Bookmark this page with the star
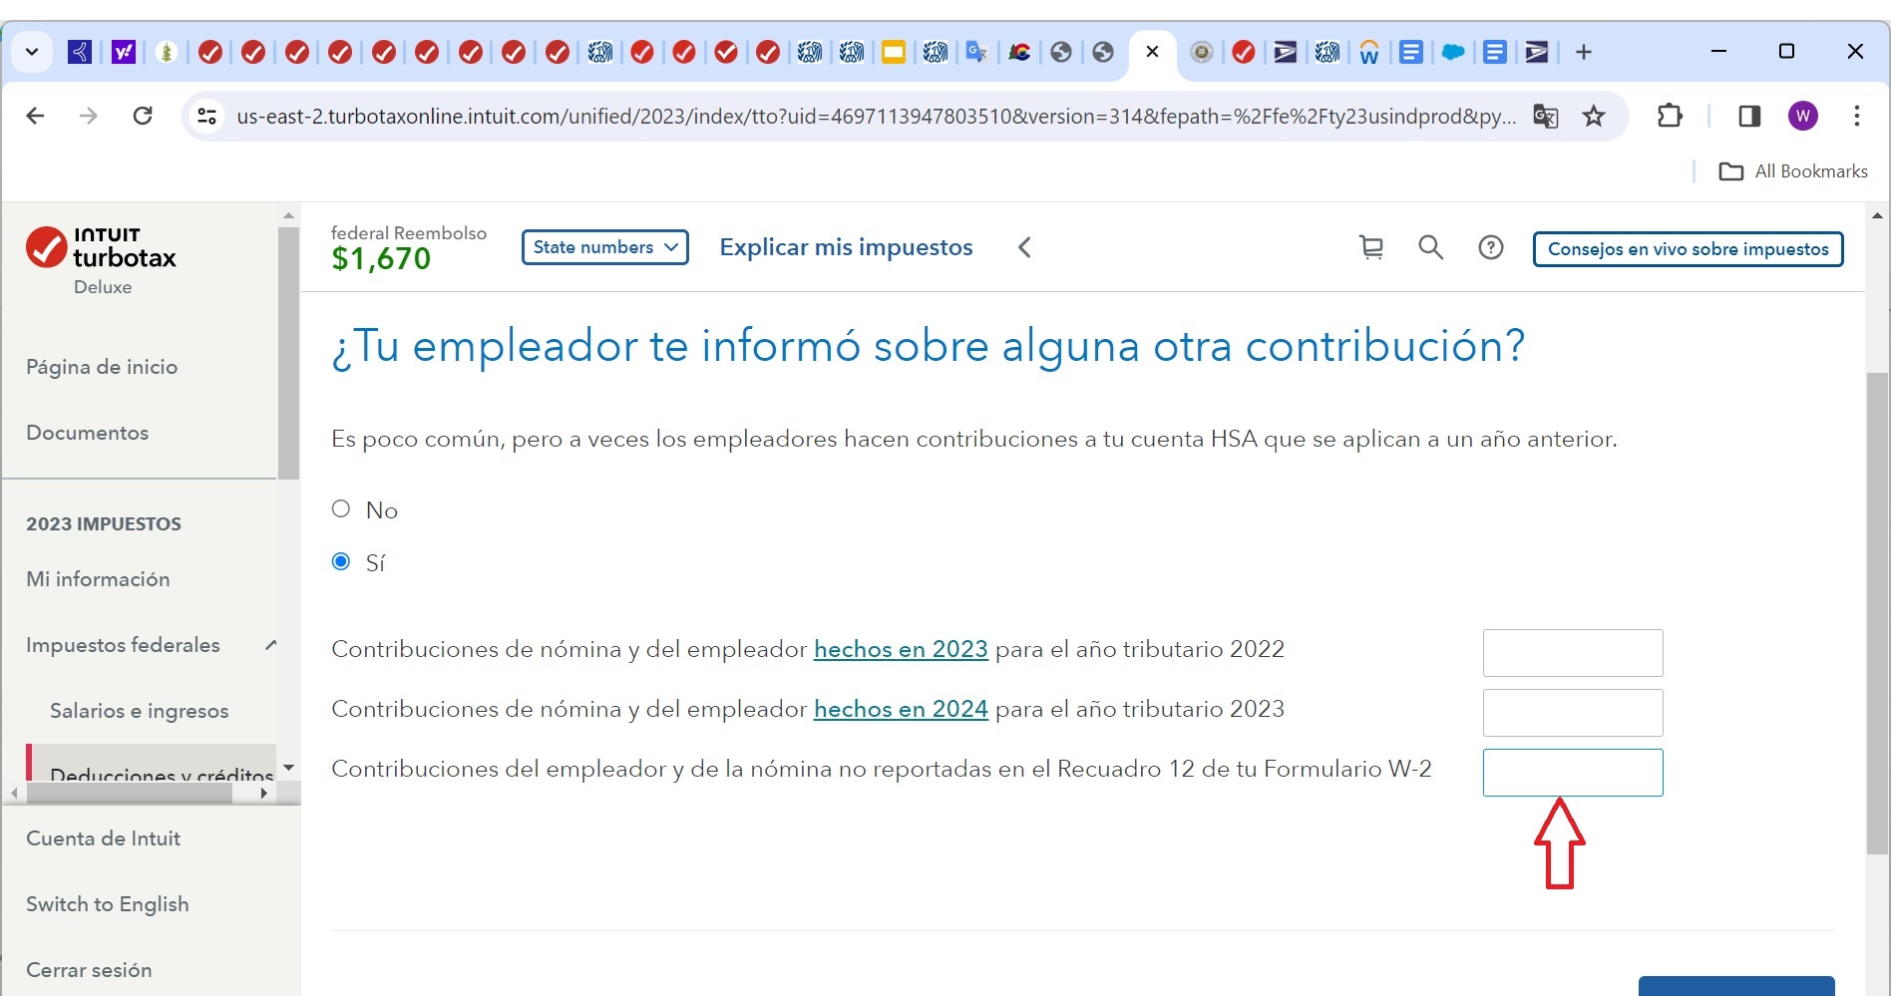 click(1594, 117)
